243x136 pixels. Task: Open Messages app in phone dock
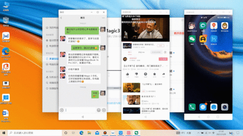tap(203, 107)
